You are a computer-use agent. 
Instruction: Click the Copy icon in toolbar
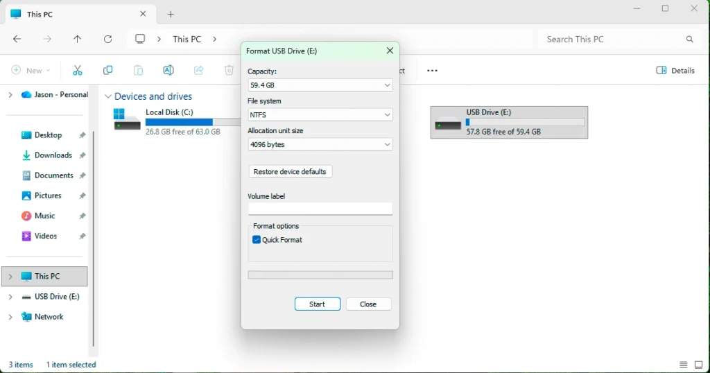(x=107, y=70)
